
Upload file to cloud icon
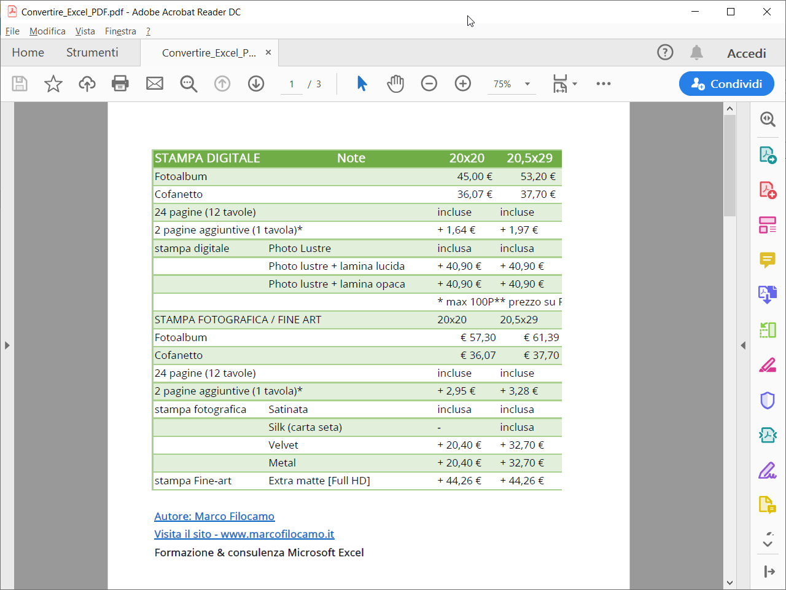pyautogui.click(x=87, y=84)
